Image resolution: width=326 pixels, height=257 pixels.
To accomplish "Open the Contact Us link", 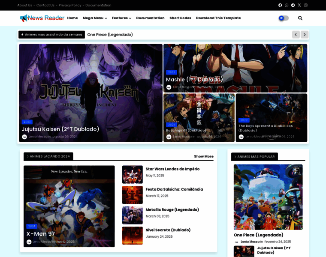I will pyautogui.click(x=45, y=5).
